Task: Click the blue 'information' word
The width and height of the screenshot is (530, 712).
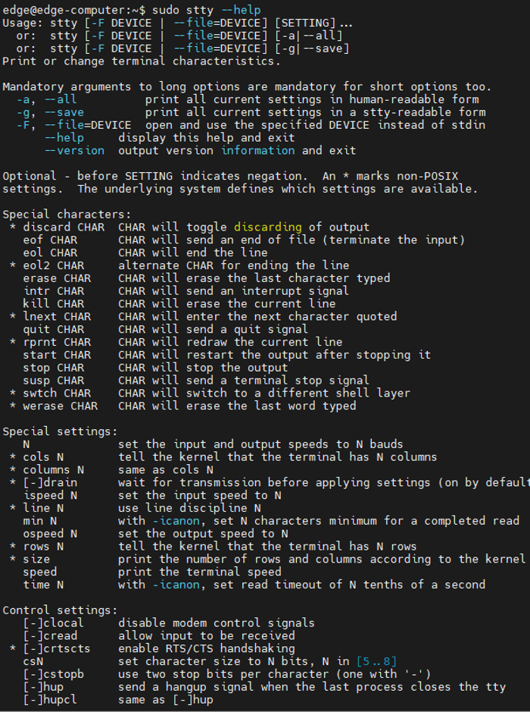Action: pos(258,150)
